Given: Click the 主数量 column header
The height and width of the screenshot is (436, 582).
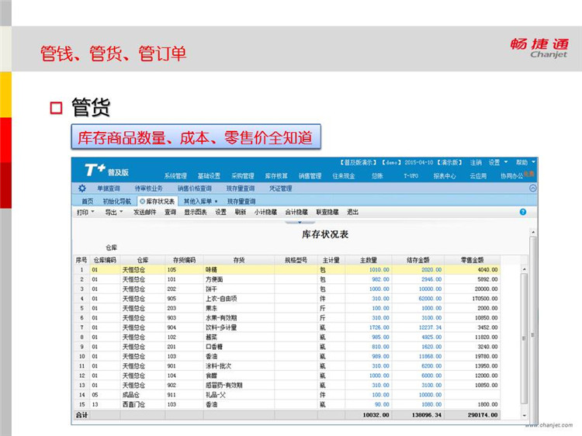Looking at the screenshot, I should tap(368, 260).
